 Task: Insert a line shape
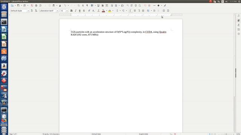154,6
